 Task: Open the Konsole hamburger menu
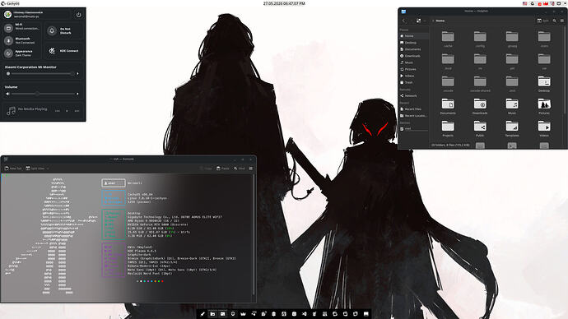251,169
